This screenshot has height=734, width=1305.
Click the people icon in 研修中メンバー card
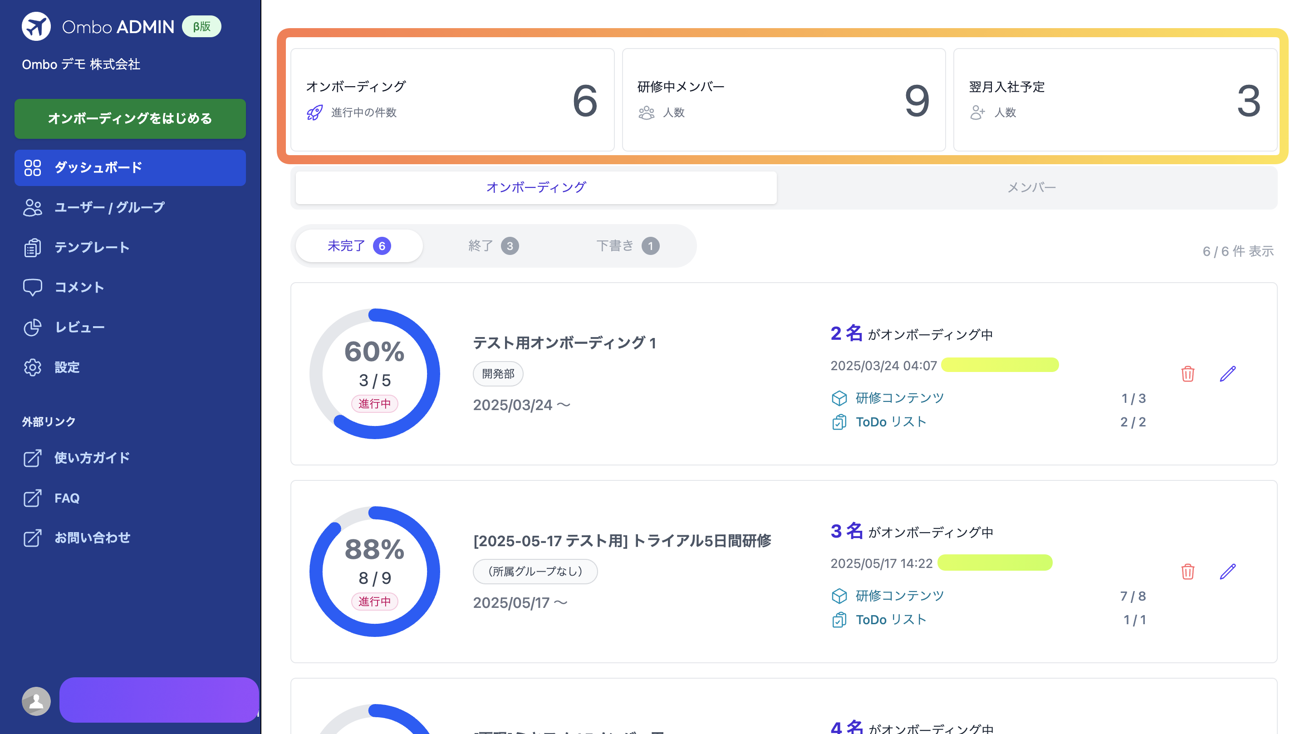[x=647, y=113]
